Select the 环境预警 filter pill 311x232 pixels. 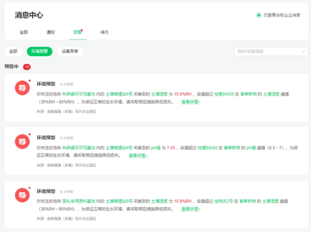[x=39, y=51]
